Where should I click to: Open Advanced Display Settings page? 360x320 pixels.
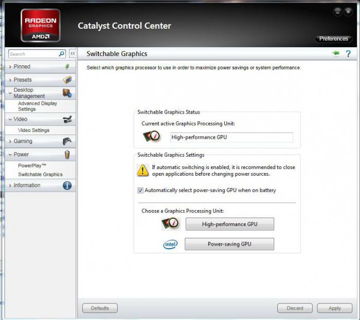(x=38, y=106)
